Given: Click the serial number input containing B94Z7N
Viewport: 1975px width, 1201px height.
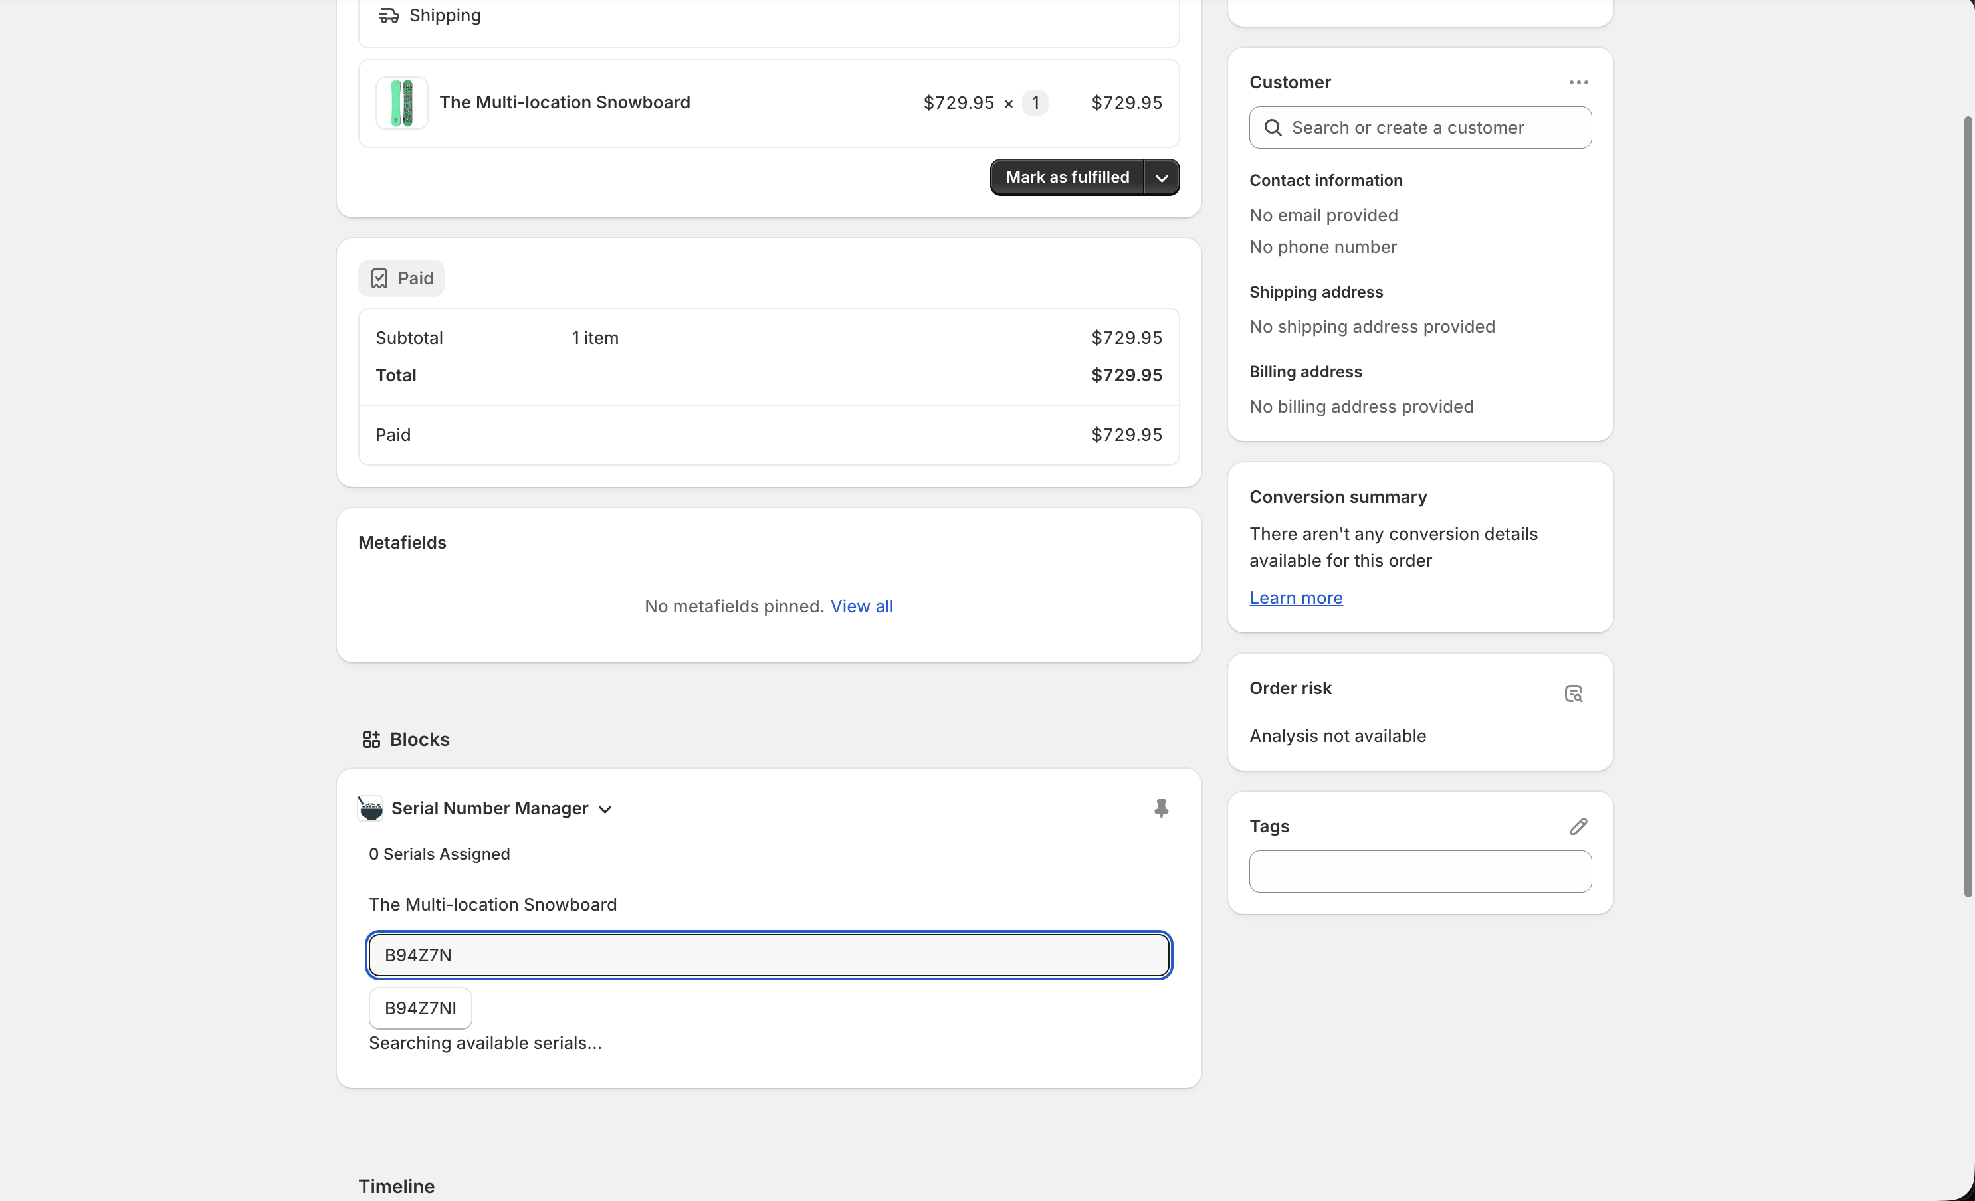Looking at the screenshot, I should click(769, 955).
